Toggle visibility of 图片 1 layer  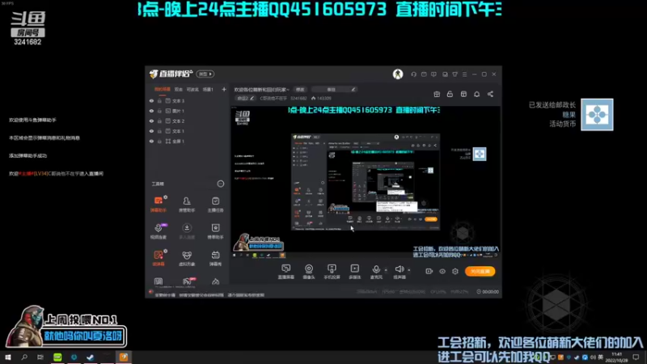[151, 111]
